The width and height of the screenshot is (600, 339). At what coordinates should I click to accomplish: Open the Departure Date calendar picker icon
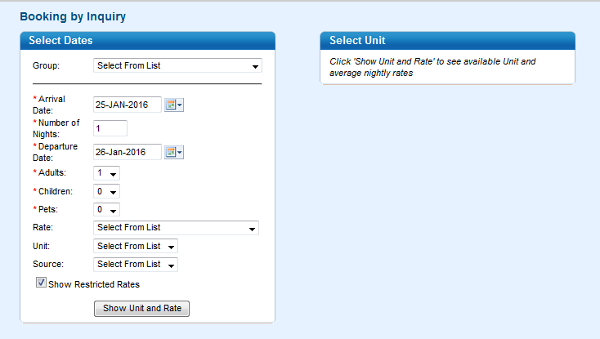(x=174, y=152)
